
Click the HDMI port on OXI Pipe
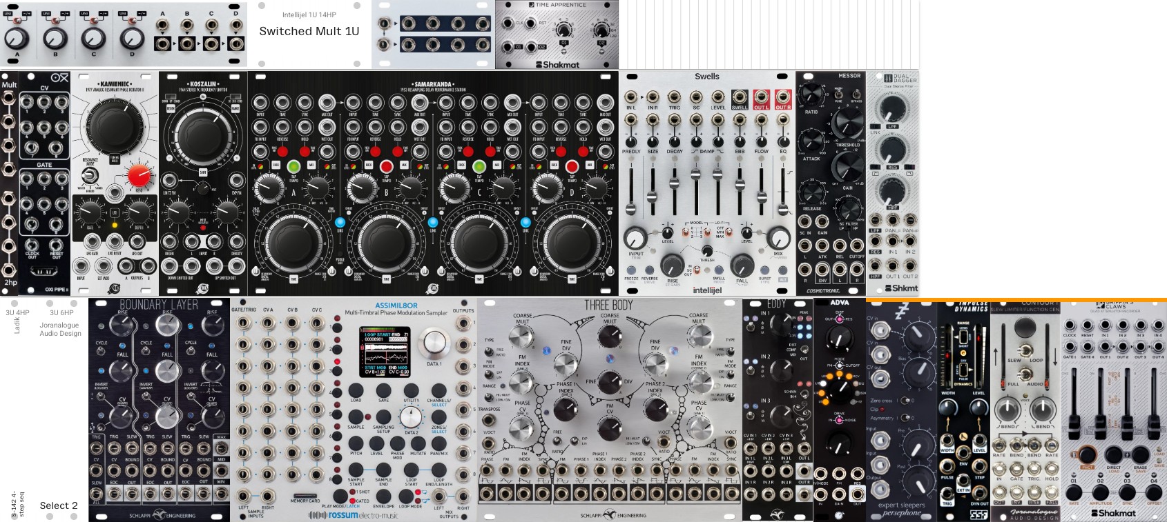click(44, 272)
